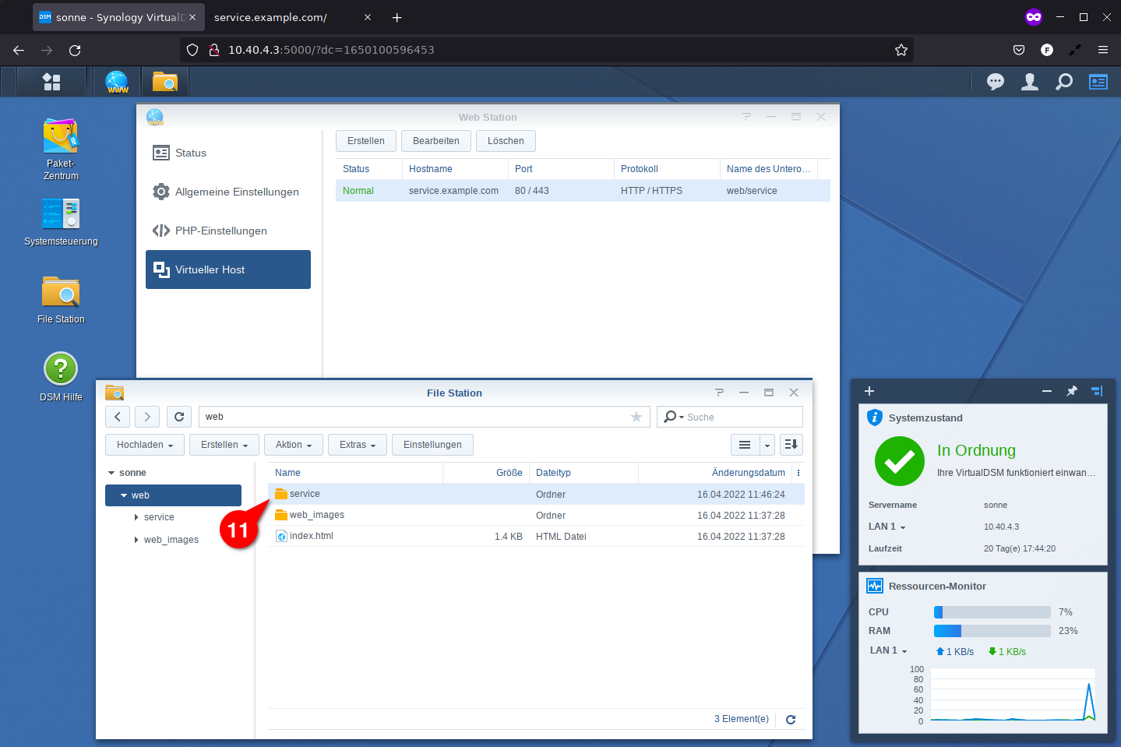This screenshot has width=1121, height=747.
Task: Toggle the file list sort order button
Action: (791, 445)
